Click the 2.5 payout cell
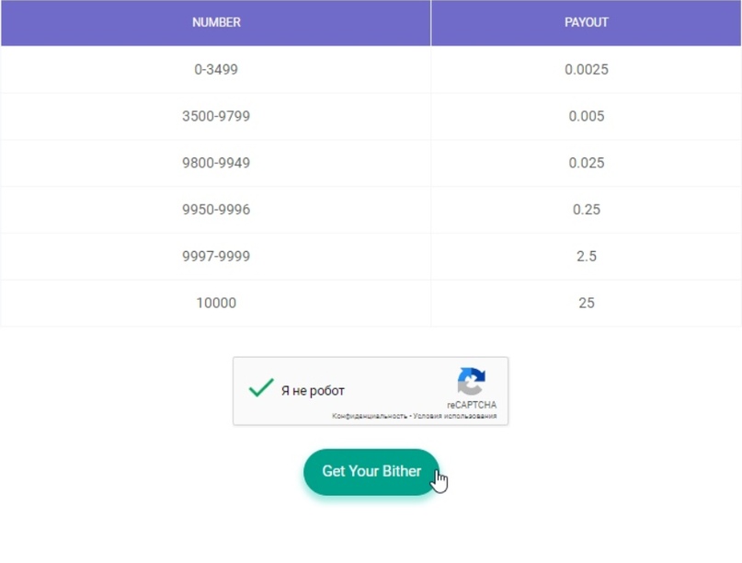This screenshot has height=563, width=742. pos(586,257)
